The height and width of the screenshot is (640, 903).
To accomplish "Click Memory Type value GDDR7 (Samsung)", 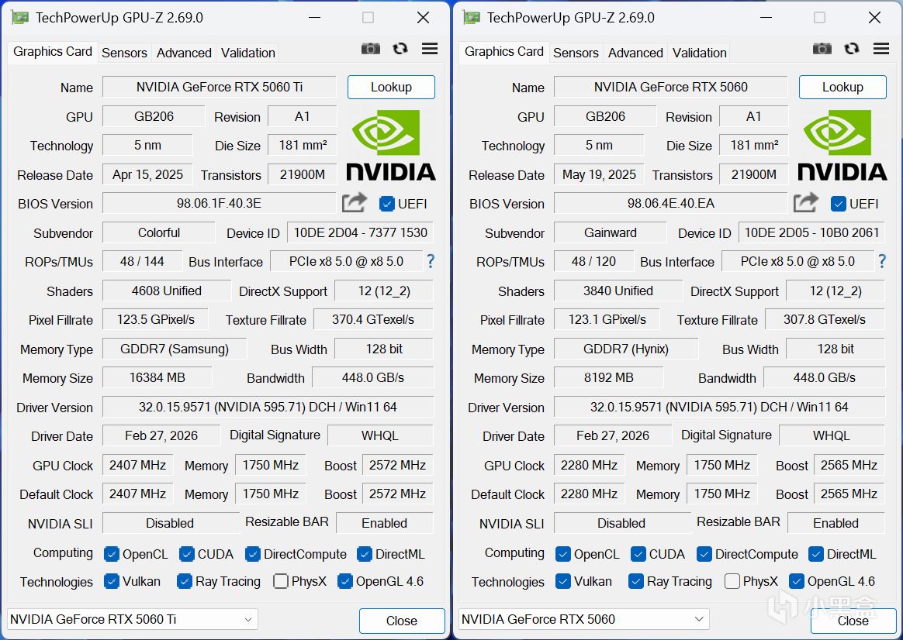I will [175, 349].
